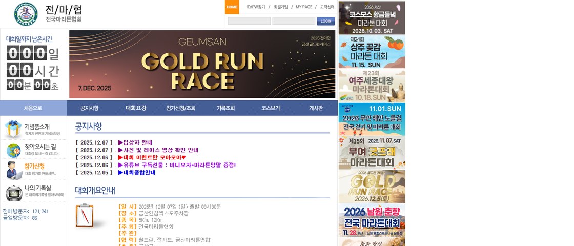The width and height of the screenshot is (574, 246).
Task: Focus the password input field
Action: pos(294,21)
